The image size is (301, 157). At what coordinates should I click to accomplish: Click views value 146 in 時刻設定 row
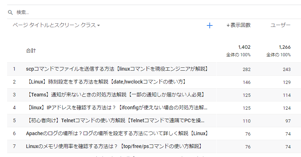click(x=247, y=82)
